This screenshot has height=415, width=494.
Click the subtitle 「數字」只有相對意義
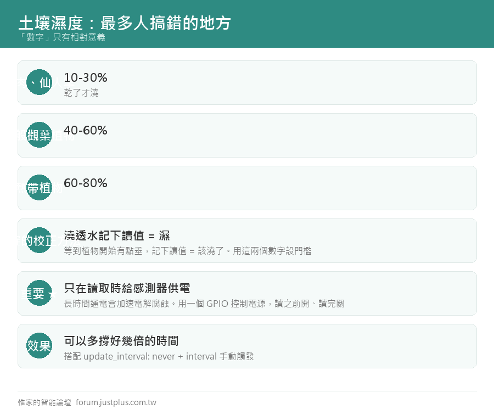coord(61,37)
